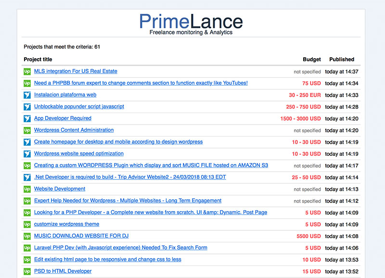385x278 pixels.
Task: Click the 1500 - 3000 USD budget value
Action: pos(300,119)
